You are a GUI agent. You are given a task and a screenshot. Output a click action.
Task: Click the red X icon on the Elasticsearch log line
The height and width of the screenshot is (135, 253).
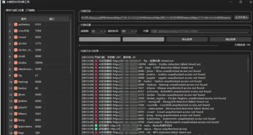96,122
